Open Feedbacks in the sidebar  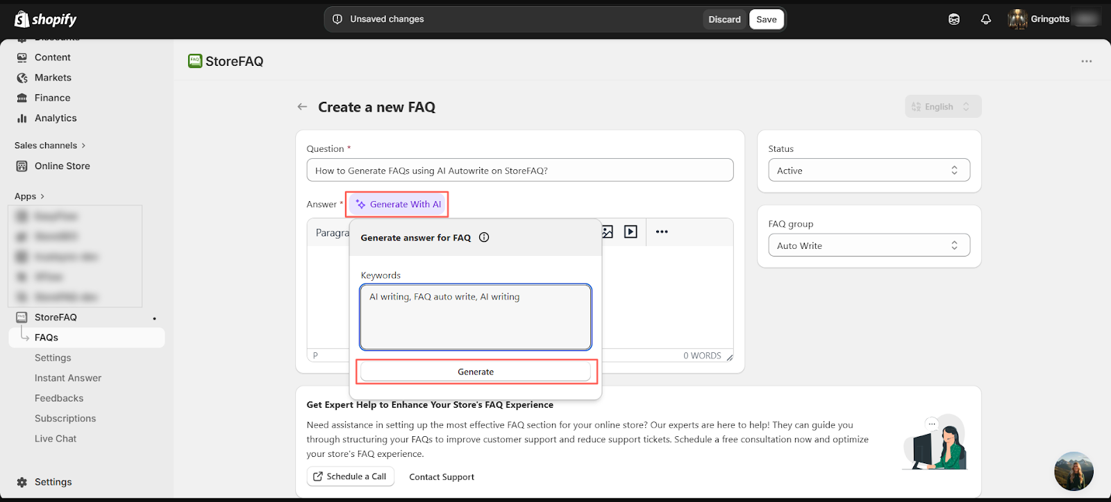point(59,398)
